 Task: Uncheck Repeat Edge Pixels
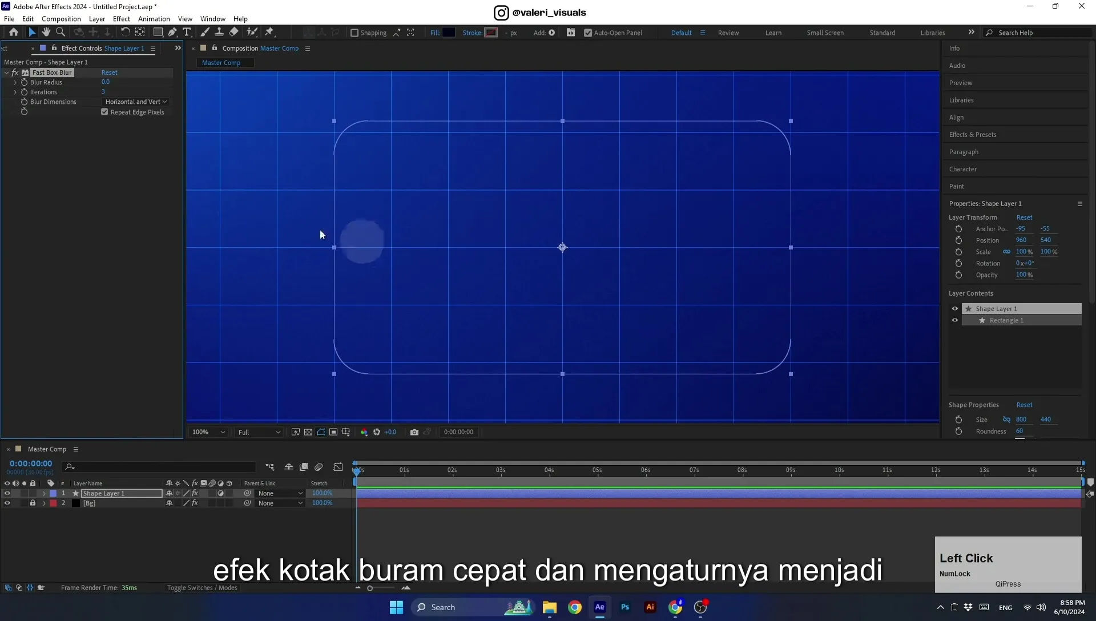[x=104, y=112]
